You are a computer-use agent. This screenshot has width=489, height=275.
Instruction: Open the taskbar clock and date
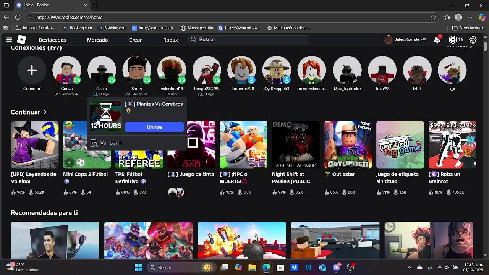pyautogui.click(x=473, y=267)
